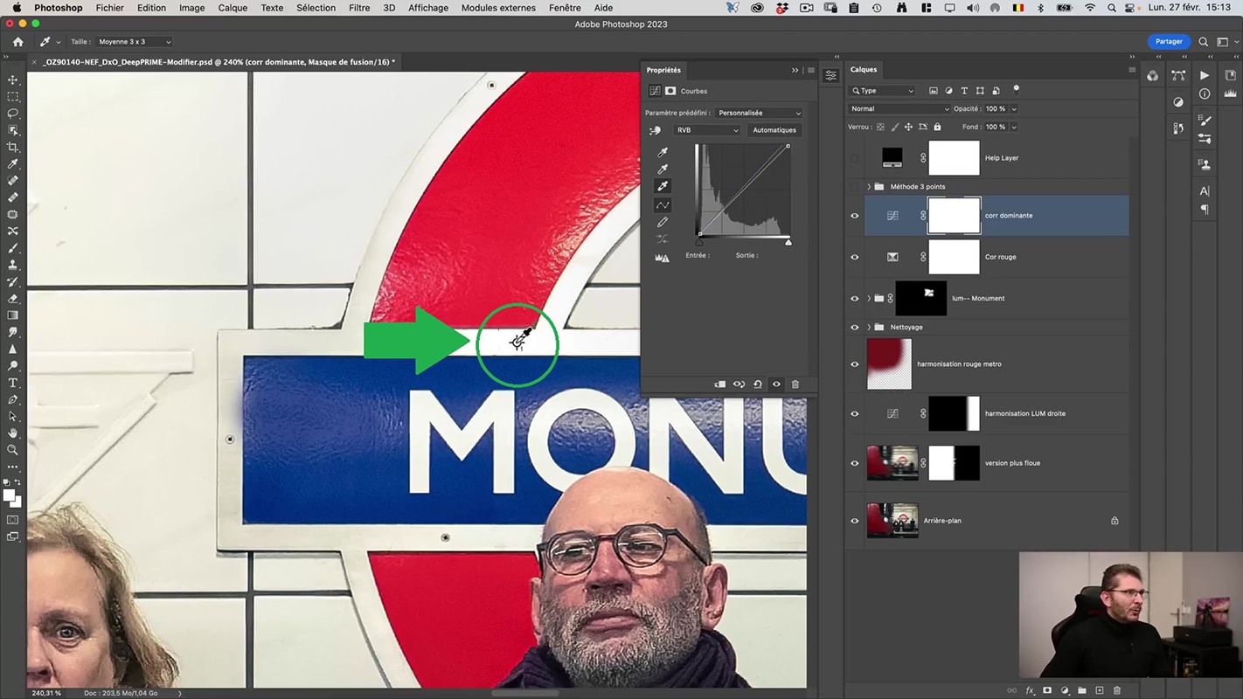This screenshot has height=699, width=1243.
Task: Click the on-image targeted adjustment hand
Action: click(655, 130)
